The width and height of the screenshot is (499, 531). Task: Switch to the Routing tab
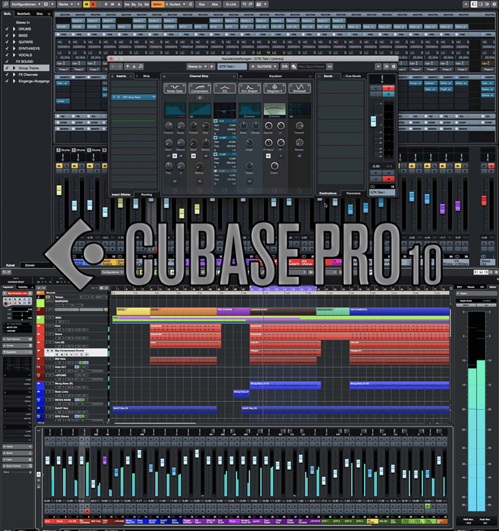146,194
